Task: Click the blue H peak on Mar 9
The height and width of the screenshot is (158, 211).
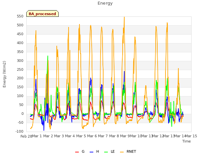Action: 124,71
